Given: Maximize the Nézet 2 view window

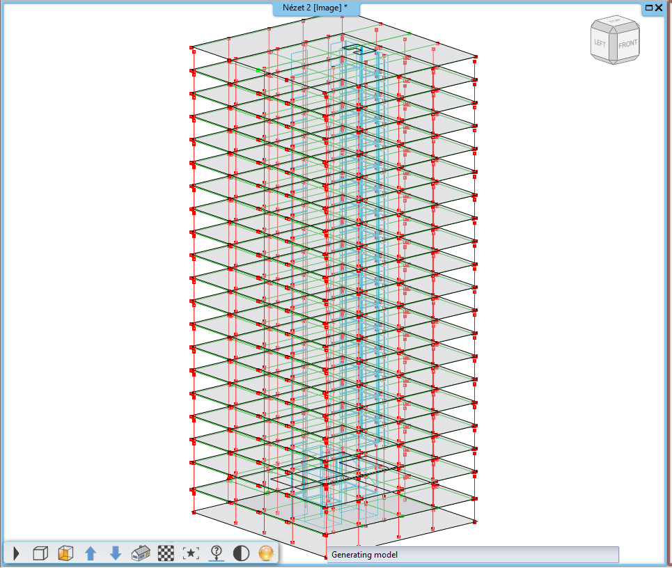Looking at the screenshot, I should 648,8.
